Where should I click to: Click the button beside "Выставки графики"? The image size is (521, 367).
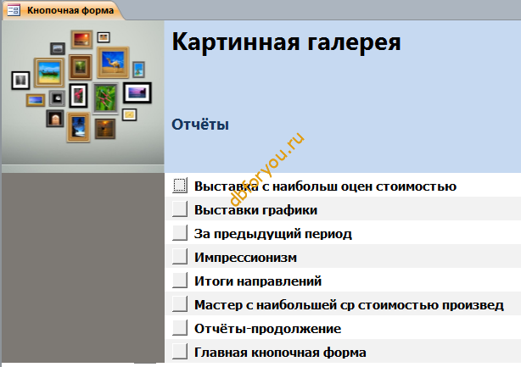[180, 209]
